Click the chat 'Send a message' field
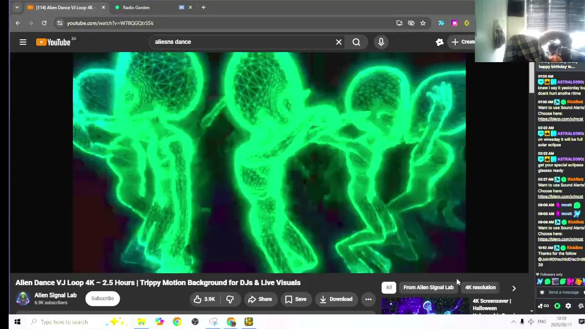585x329 pixels. pyautogui.click(x=563, y=292)
